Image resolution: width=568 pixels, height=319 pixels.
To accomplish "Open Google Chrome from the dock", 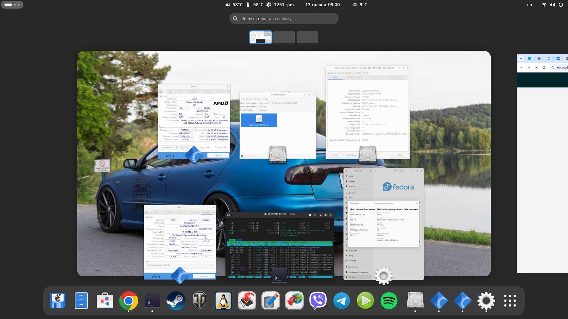I will coord(129,301).
